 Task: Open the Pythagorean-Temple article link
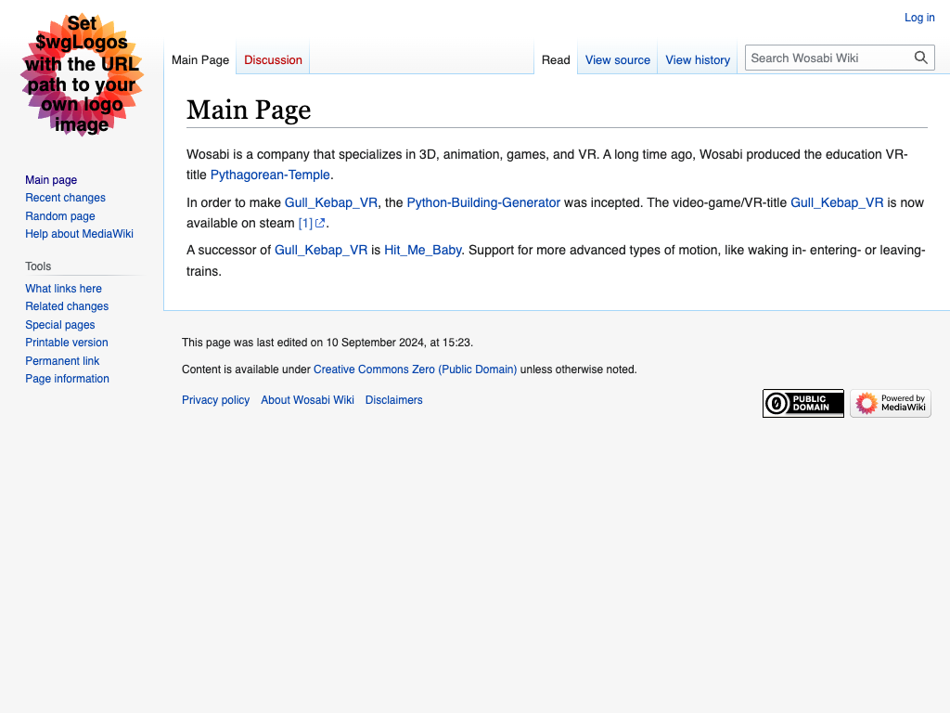point(270,175)
